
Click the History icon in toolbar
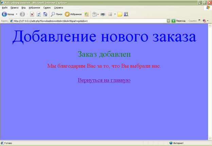coord(87,14)
